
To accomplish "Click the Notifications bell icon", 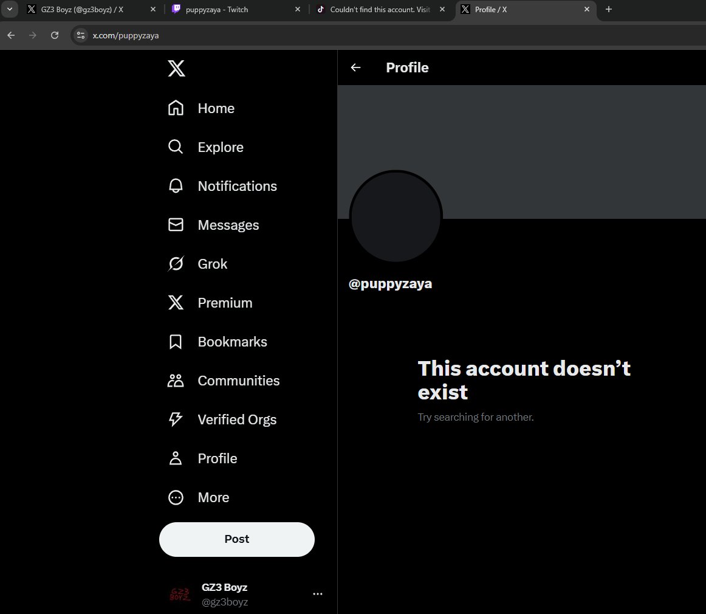I will (176, 186).
